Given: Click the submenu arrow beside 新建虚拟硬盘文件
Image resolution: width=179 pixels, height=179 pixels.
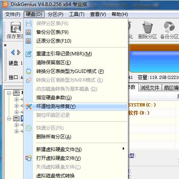Looking at the screenshot, I should [124, 149].
